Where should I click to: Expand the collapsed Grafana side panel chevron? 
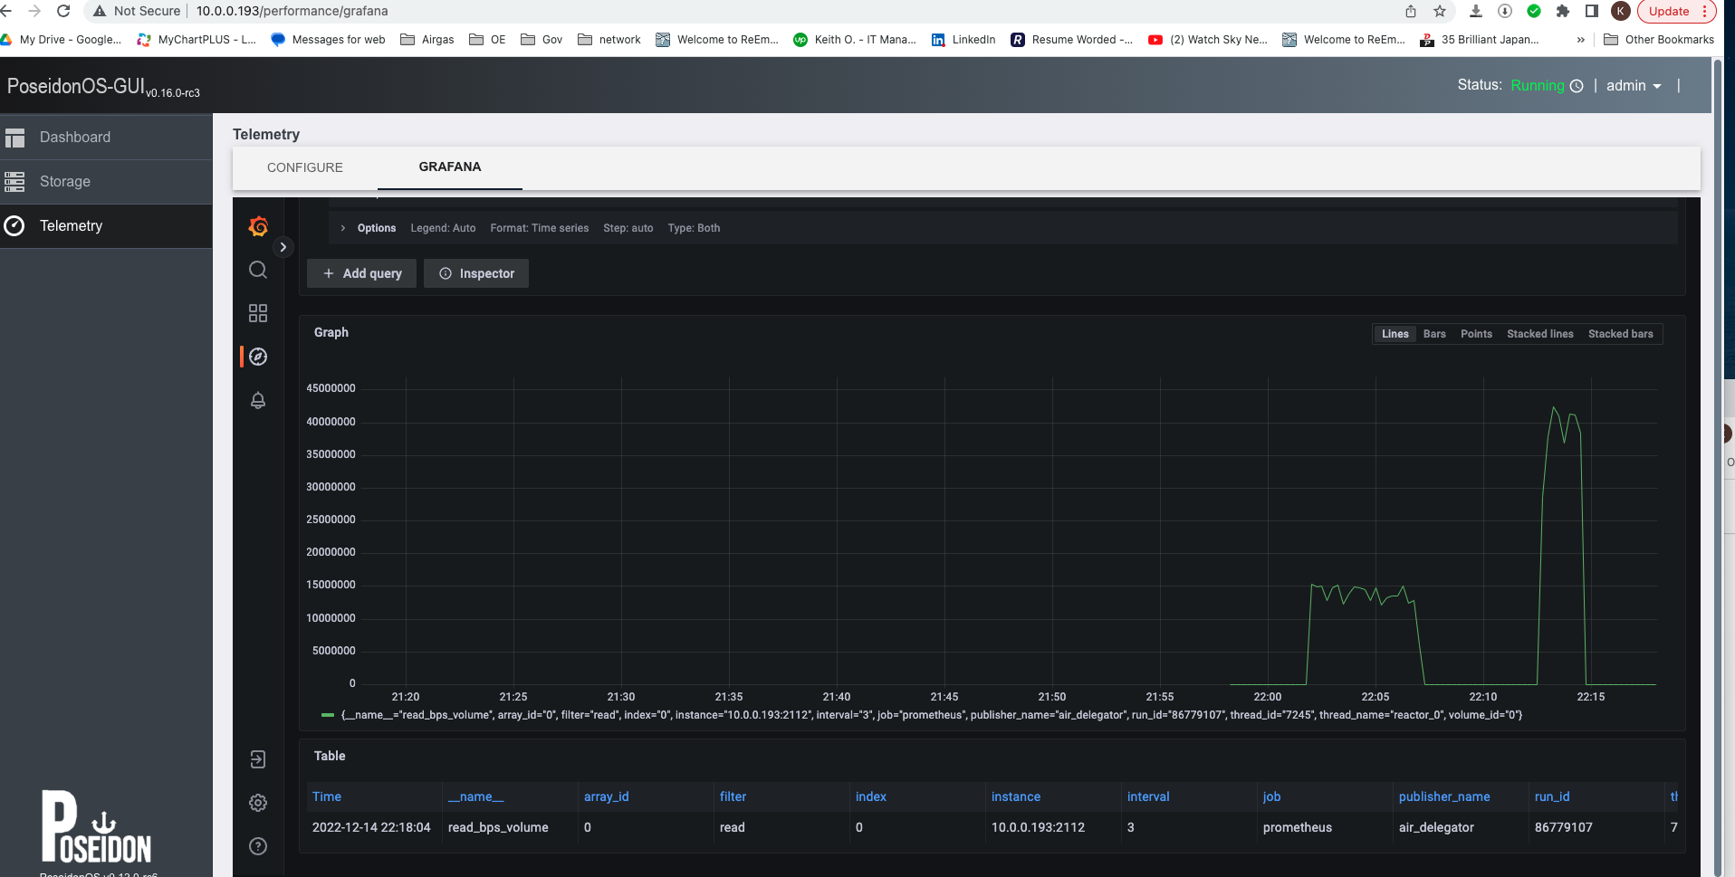coord(283,246)
